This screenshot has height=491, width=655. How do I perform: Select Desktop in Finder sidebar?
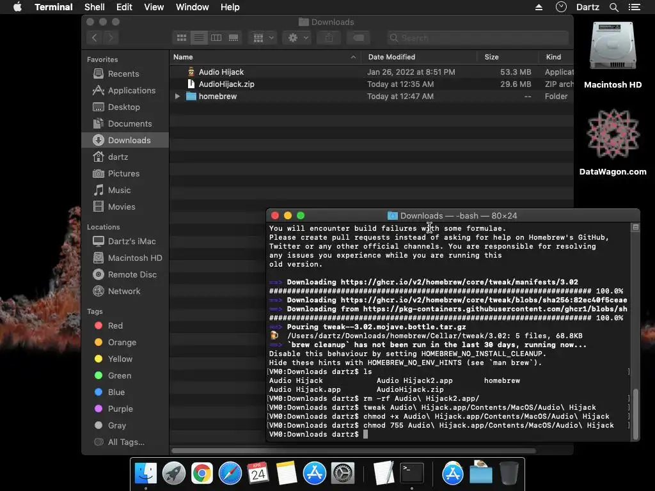pyautogui.click(x=125, y=107)
